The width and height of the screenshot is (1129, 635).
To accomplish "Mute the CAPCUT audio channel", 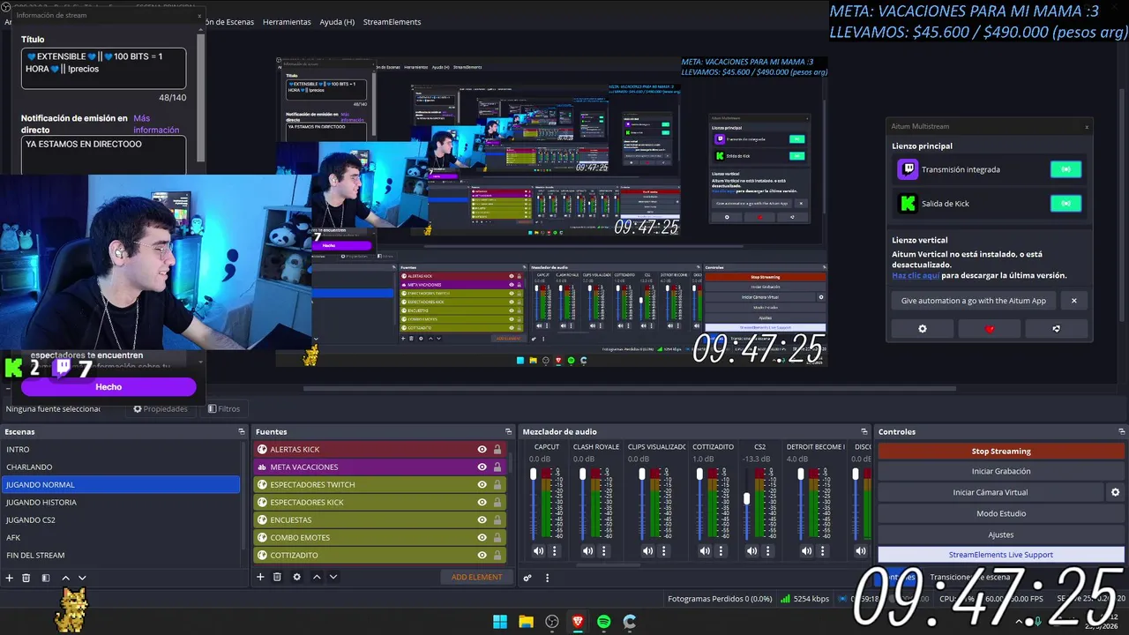I will tap(538, 550).
